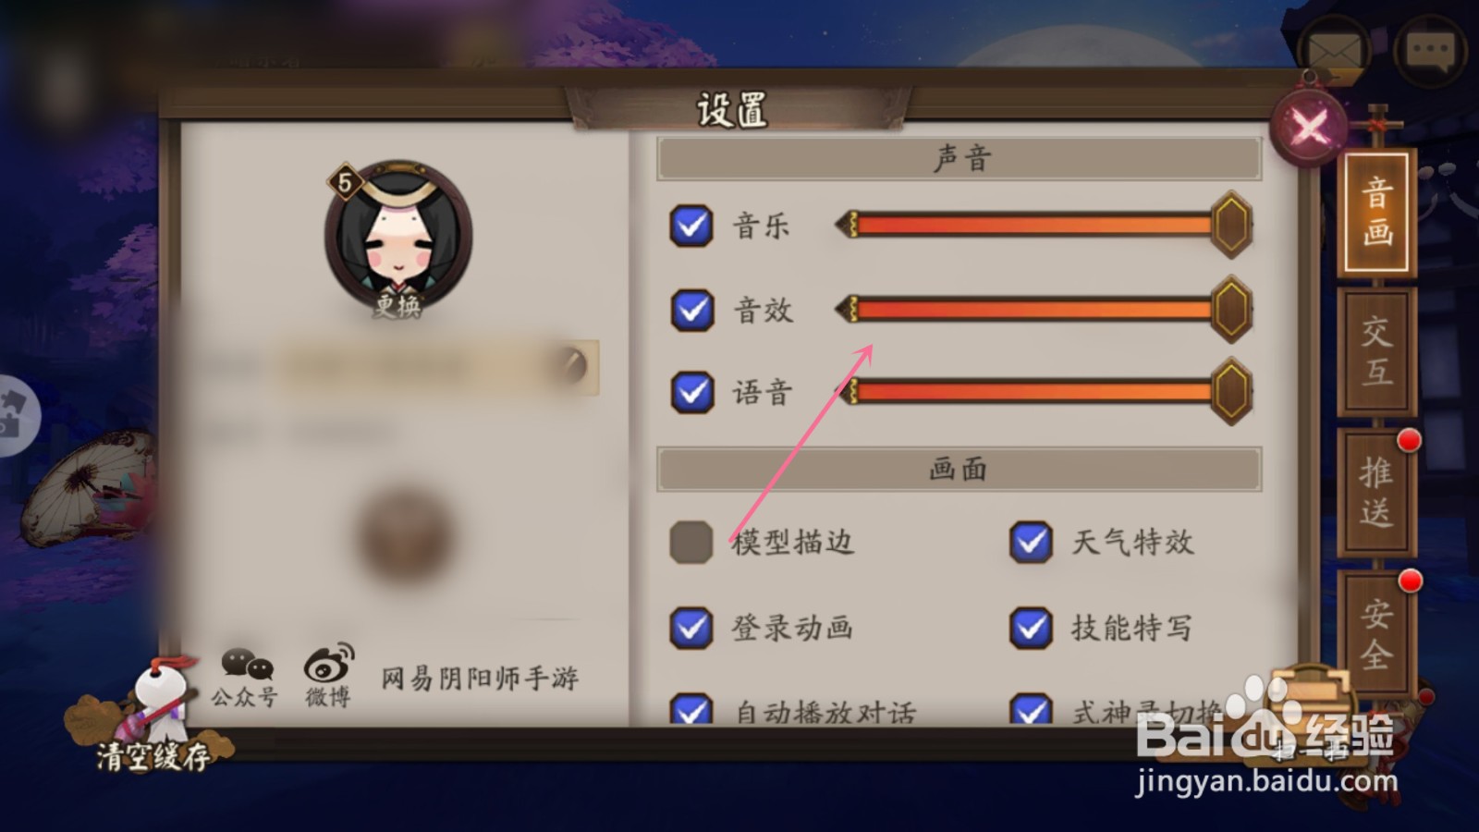The height and width of the screenshot is (832, 1479).
Task: Tap the 微博 Weibo icon
Action: 329,676
